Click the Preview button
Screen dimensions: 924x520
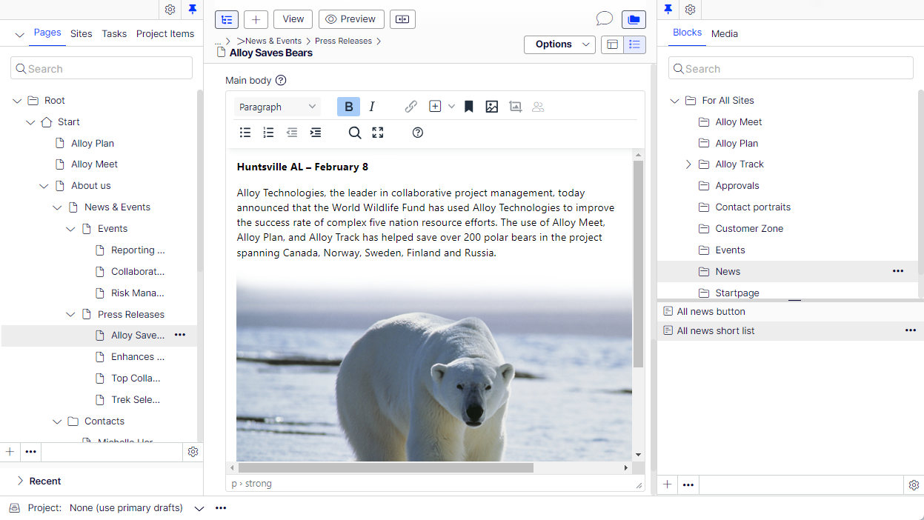351,19
